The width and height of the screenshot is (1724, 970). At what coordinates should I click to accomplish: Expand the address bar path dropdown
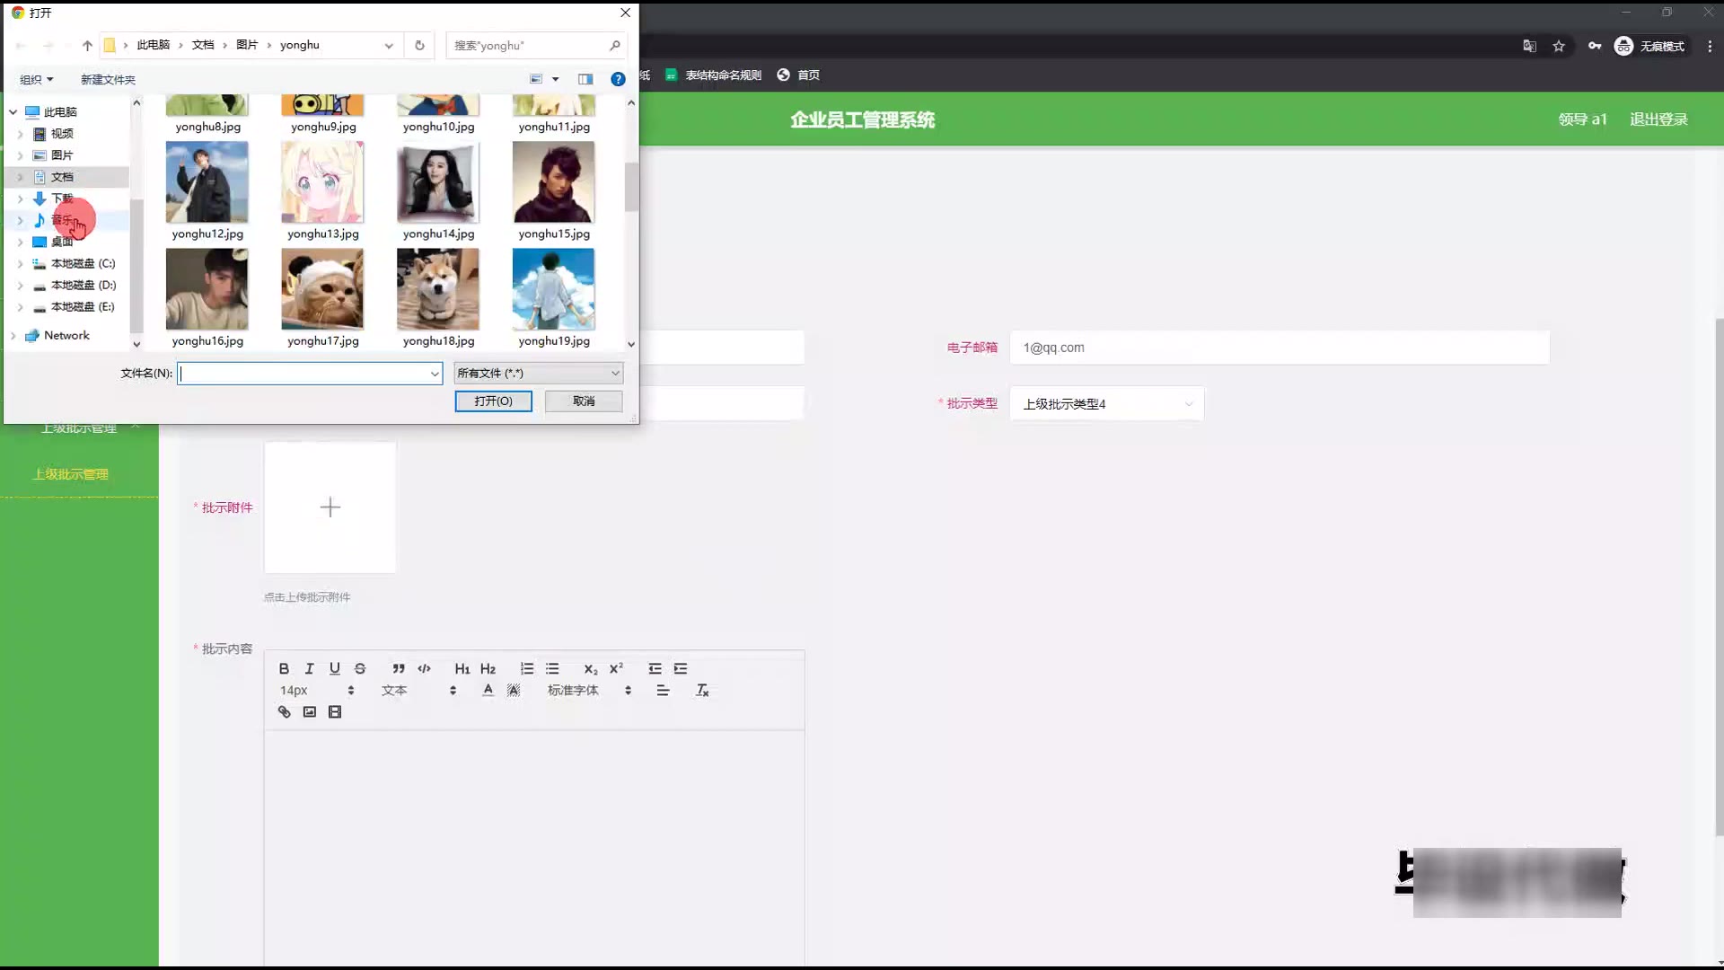click(389, 45)
